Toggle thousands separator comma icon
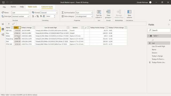This screenshot has height=96, width=171. [41, 16]
